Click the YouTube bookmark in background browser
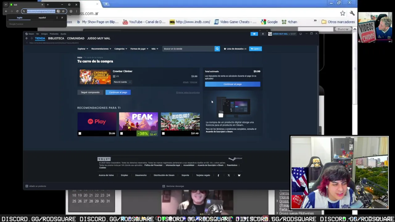Screen dimensions: 395x222 point(144,22)
